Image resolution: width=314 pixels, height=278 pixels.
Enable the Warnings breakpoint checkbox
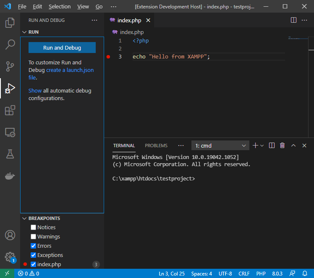pos(33,236)
